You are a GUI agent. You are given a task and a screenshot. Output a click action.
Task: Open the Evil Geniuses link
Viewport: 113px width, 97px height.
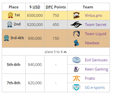96,60
